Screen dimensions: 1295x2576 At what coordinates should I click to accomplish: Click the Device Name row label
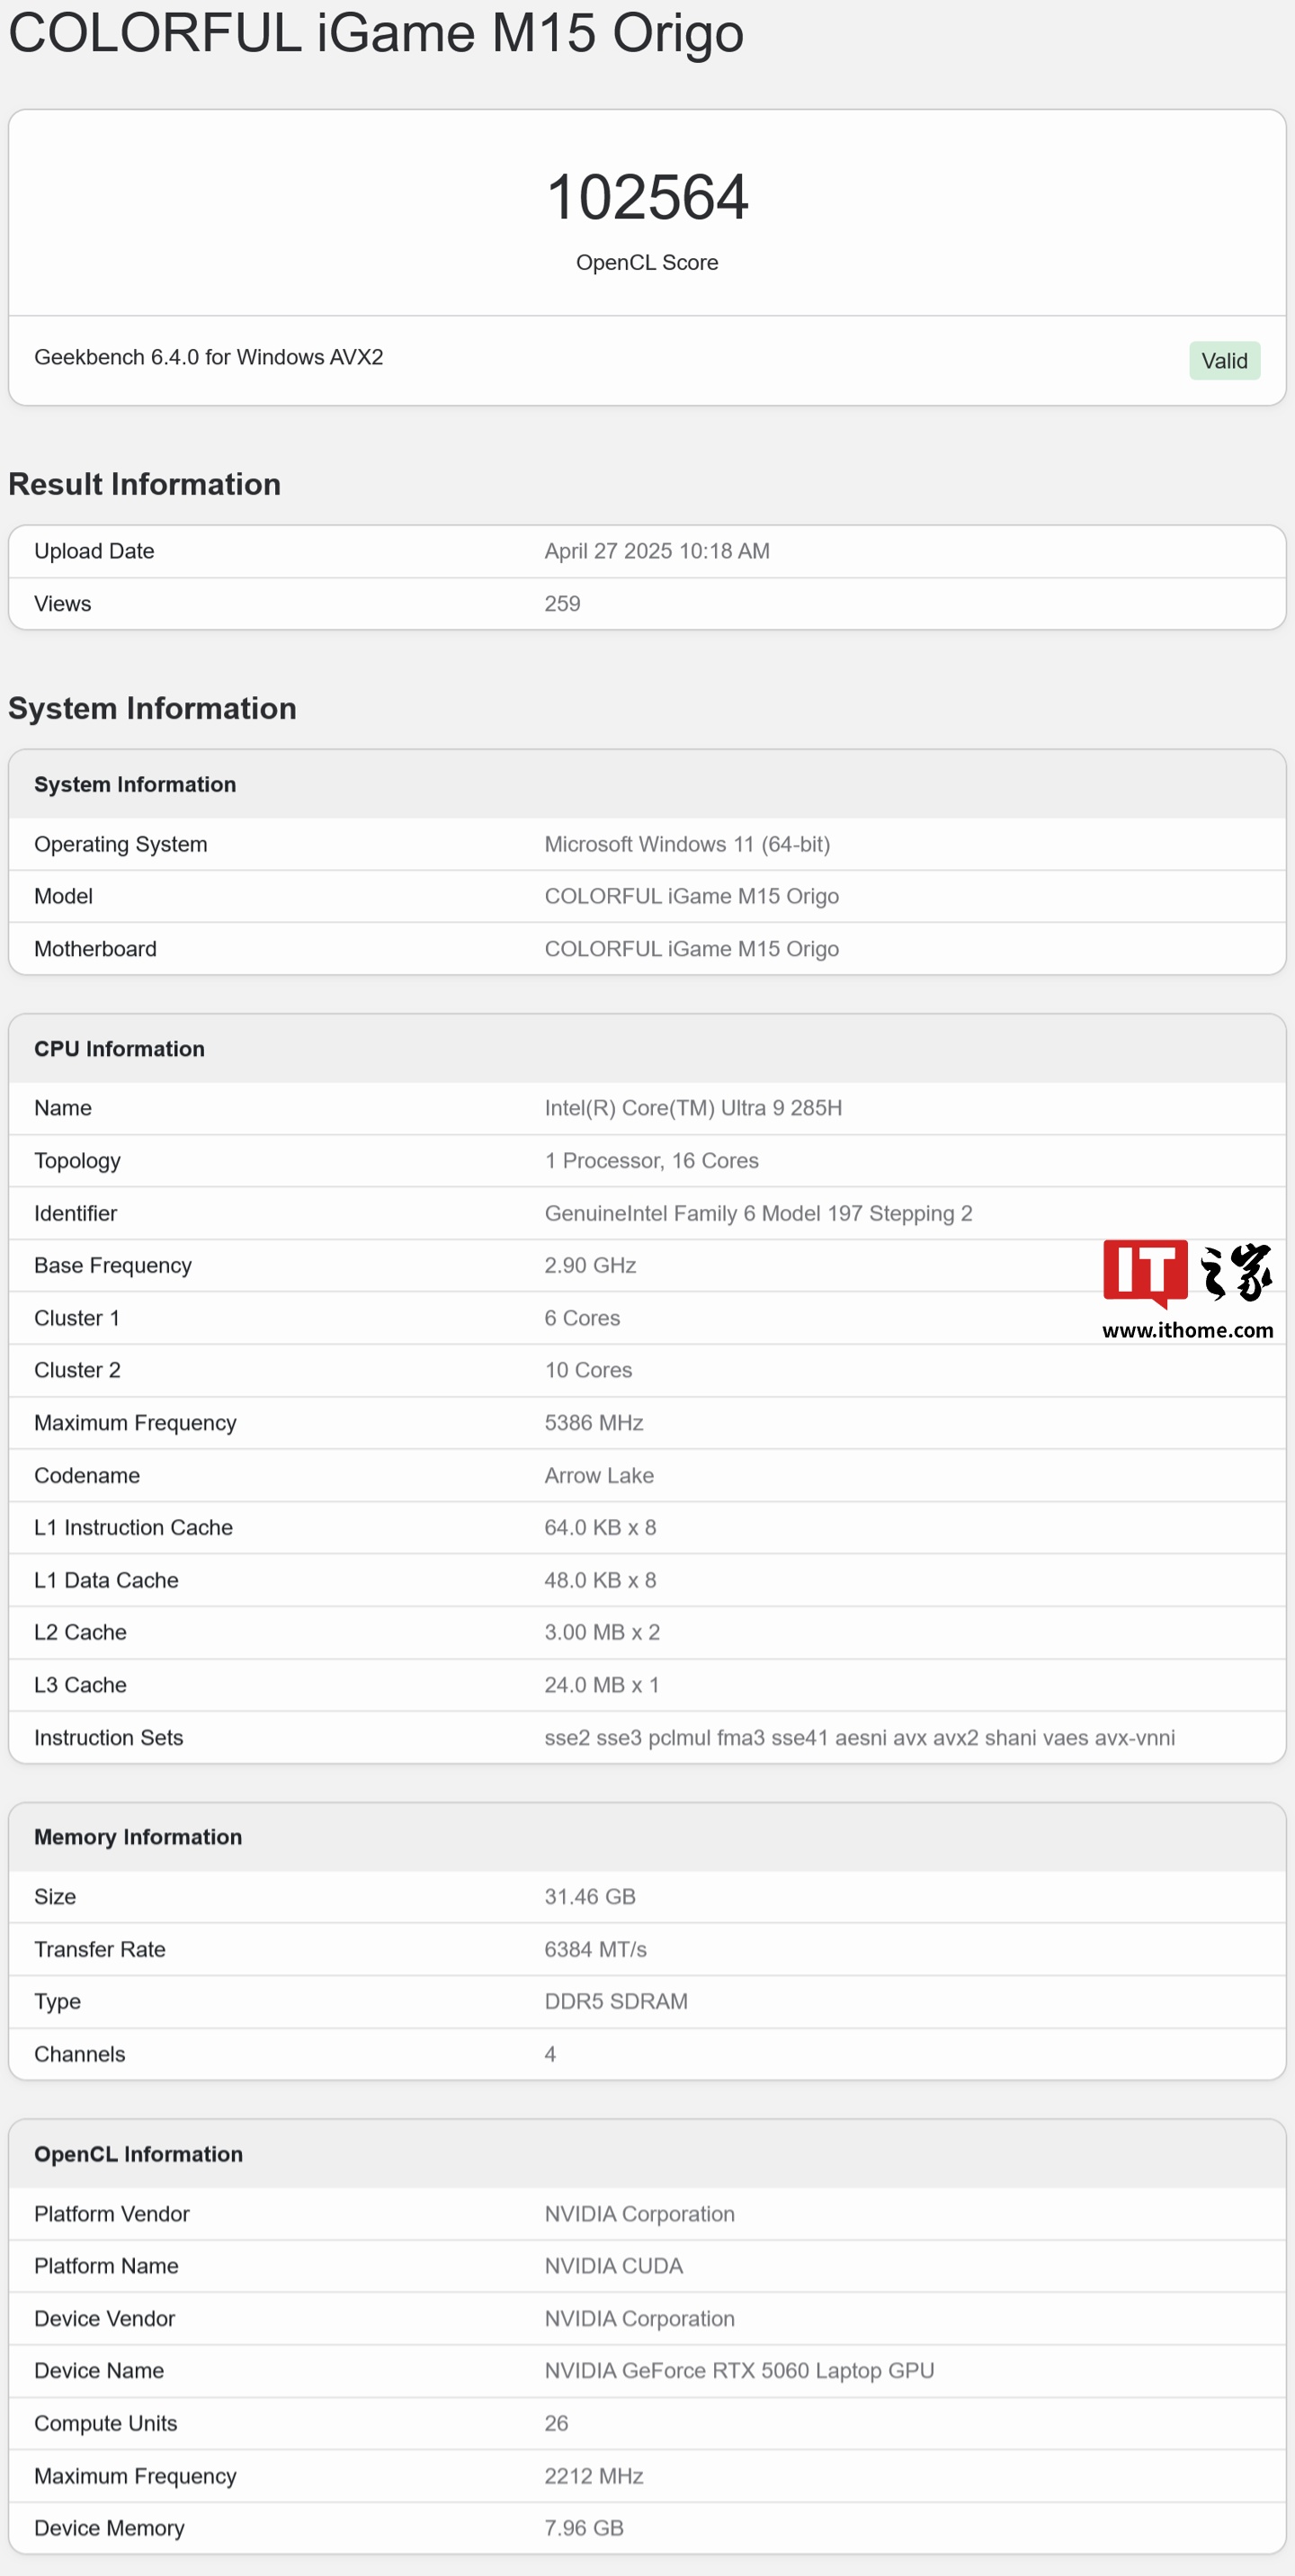[x=99, y=2371]
